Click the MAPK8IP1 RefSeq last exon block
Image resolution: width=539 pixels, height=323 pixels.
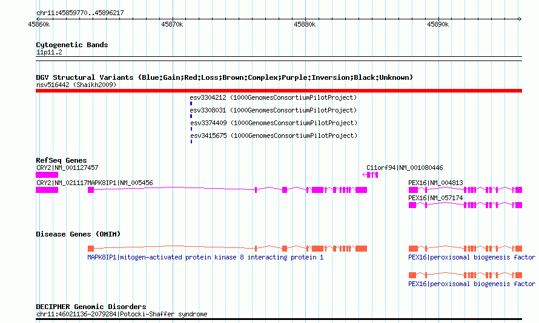pyautogui.click(x=362, y=190)
